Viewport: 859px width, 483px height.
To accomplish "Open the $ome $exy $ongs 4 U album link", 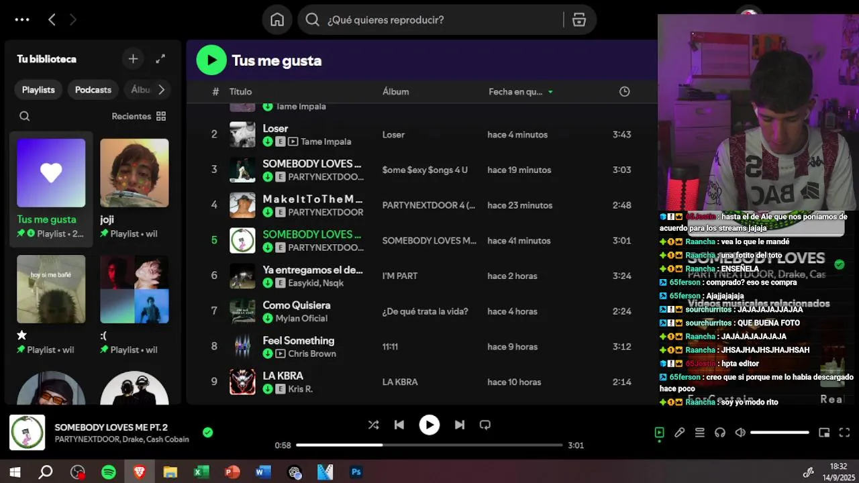I will [425, 170].
